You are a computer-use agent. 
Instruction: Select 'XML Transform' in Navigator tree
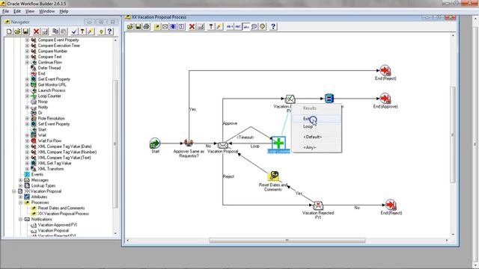coord(51,169)
